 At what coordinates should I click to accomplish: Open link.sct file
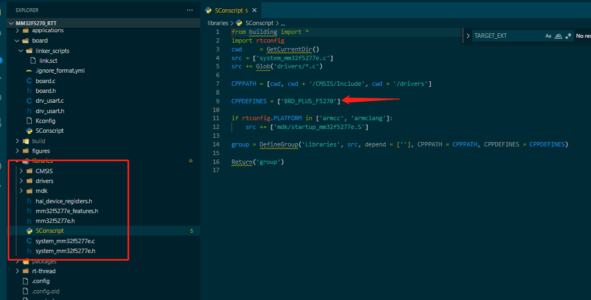point(48,61)
